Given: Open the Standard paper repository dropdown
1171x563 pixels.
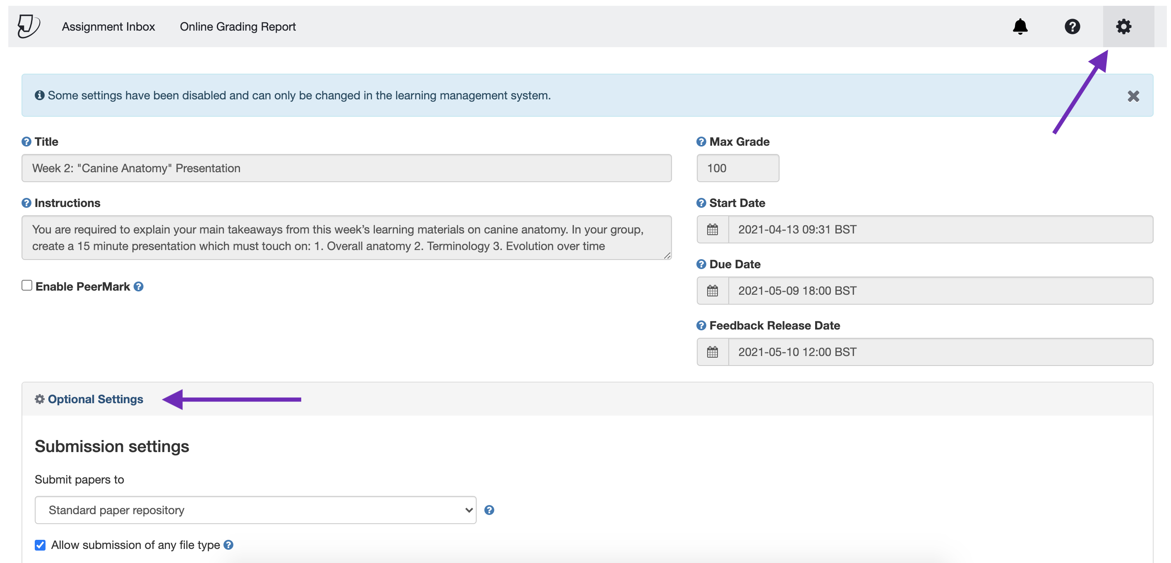Looking at the screenshot, I should click(x=255, y=510).
